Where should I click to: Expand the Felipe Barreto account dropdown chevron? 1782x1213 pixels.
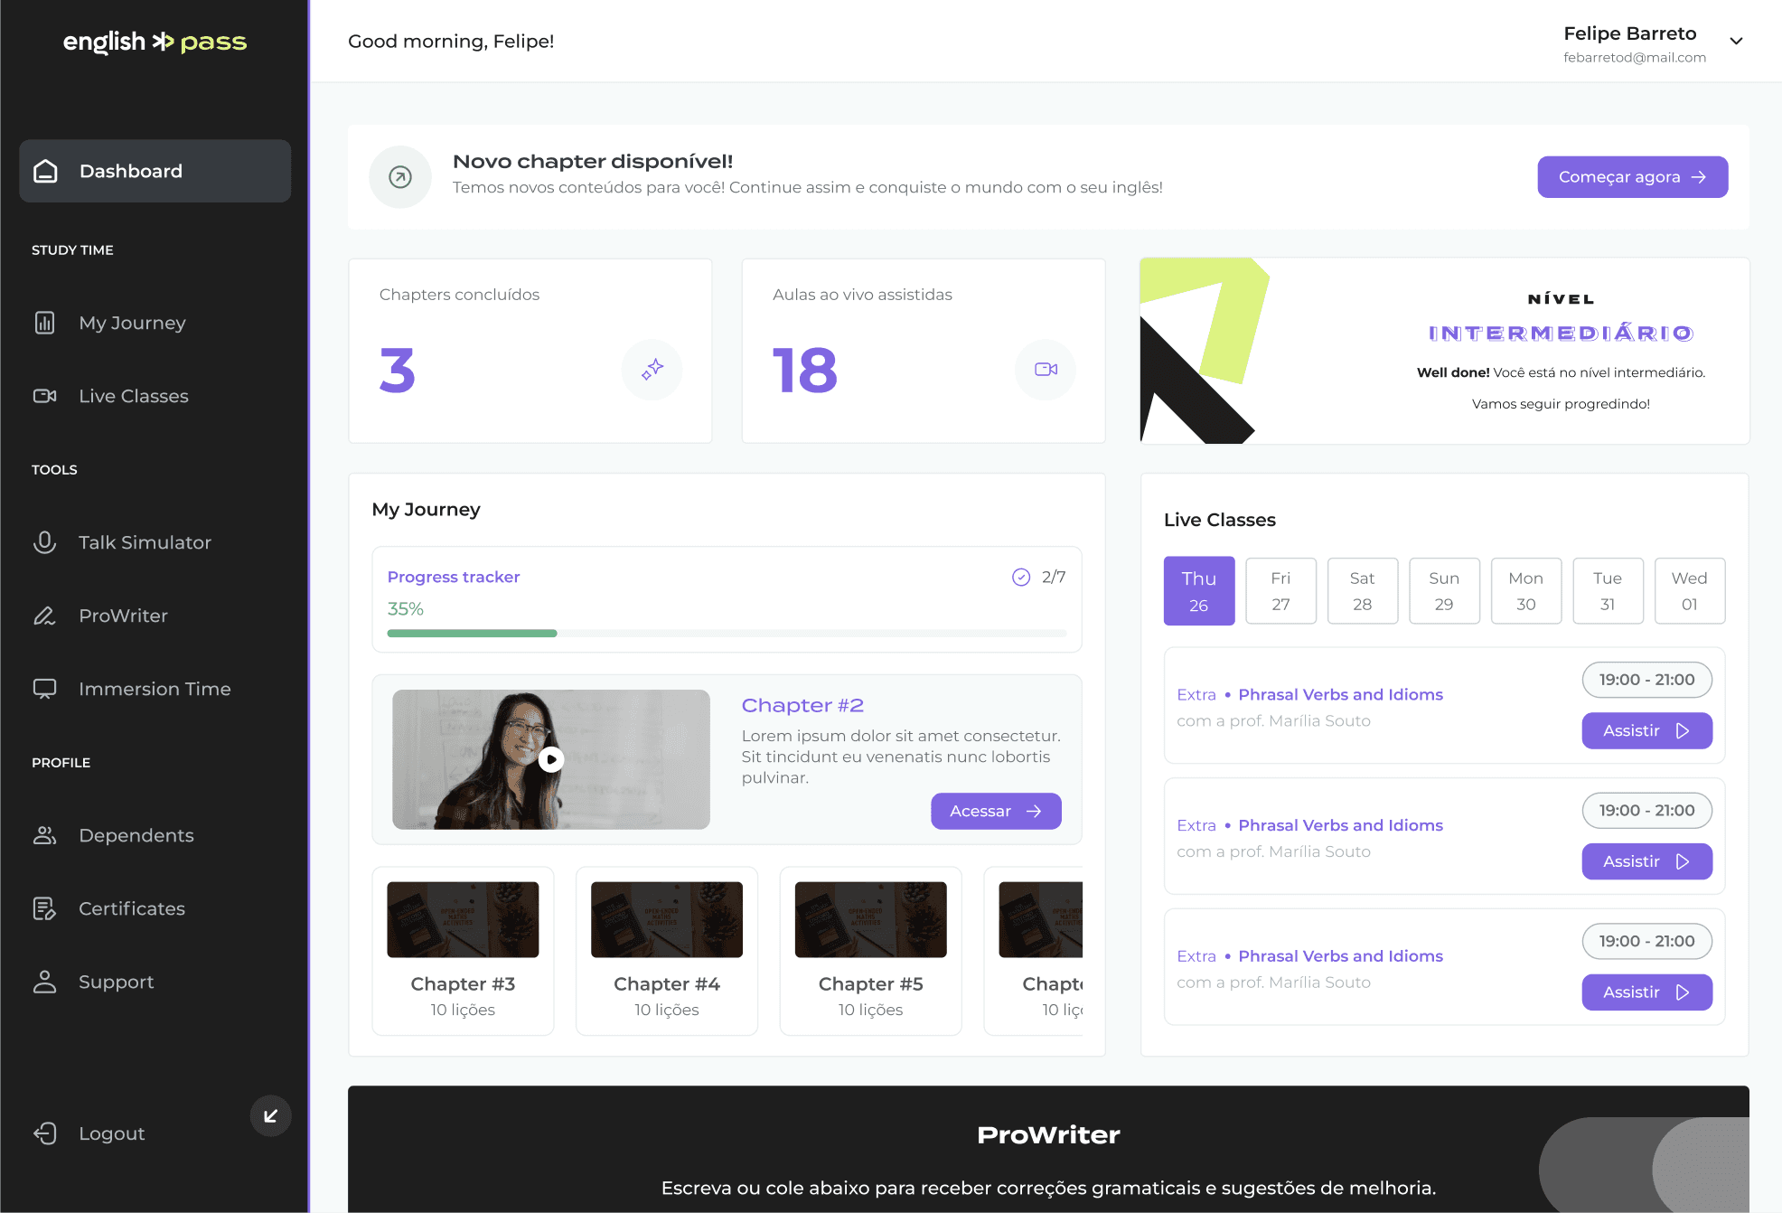click(x=1736, y=42)
